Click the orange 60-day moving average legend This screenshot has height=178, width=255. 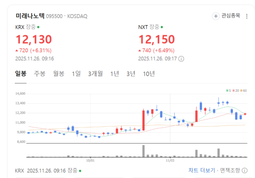(x=244, y=90)
